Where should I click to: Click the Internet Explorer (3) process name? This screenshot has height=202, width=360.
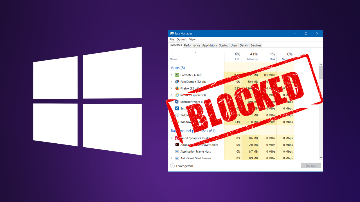coord(193,95)
